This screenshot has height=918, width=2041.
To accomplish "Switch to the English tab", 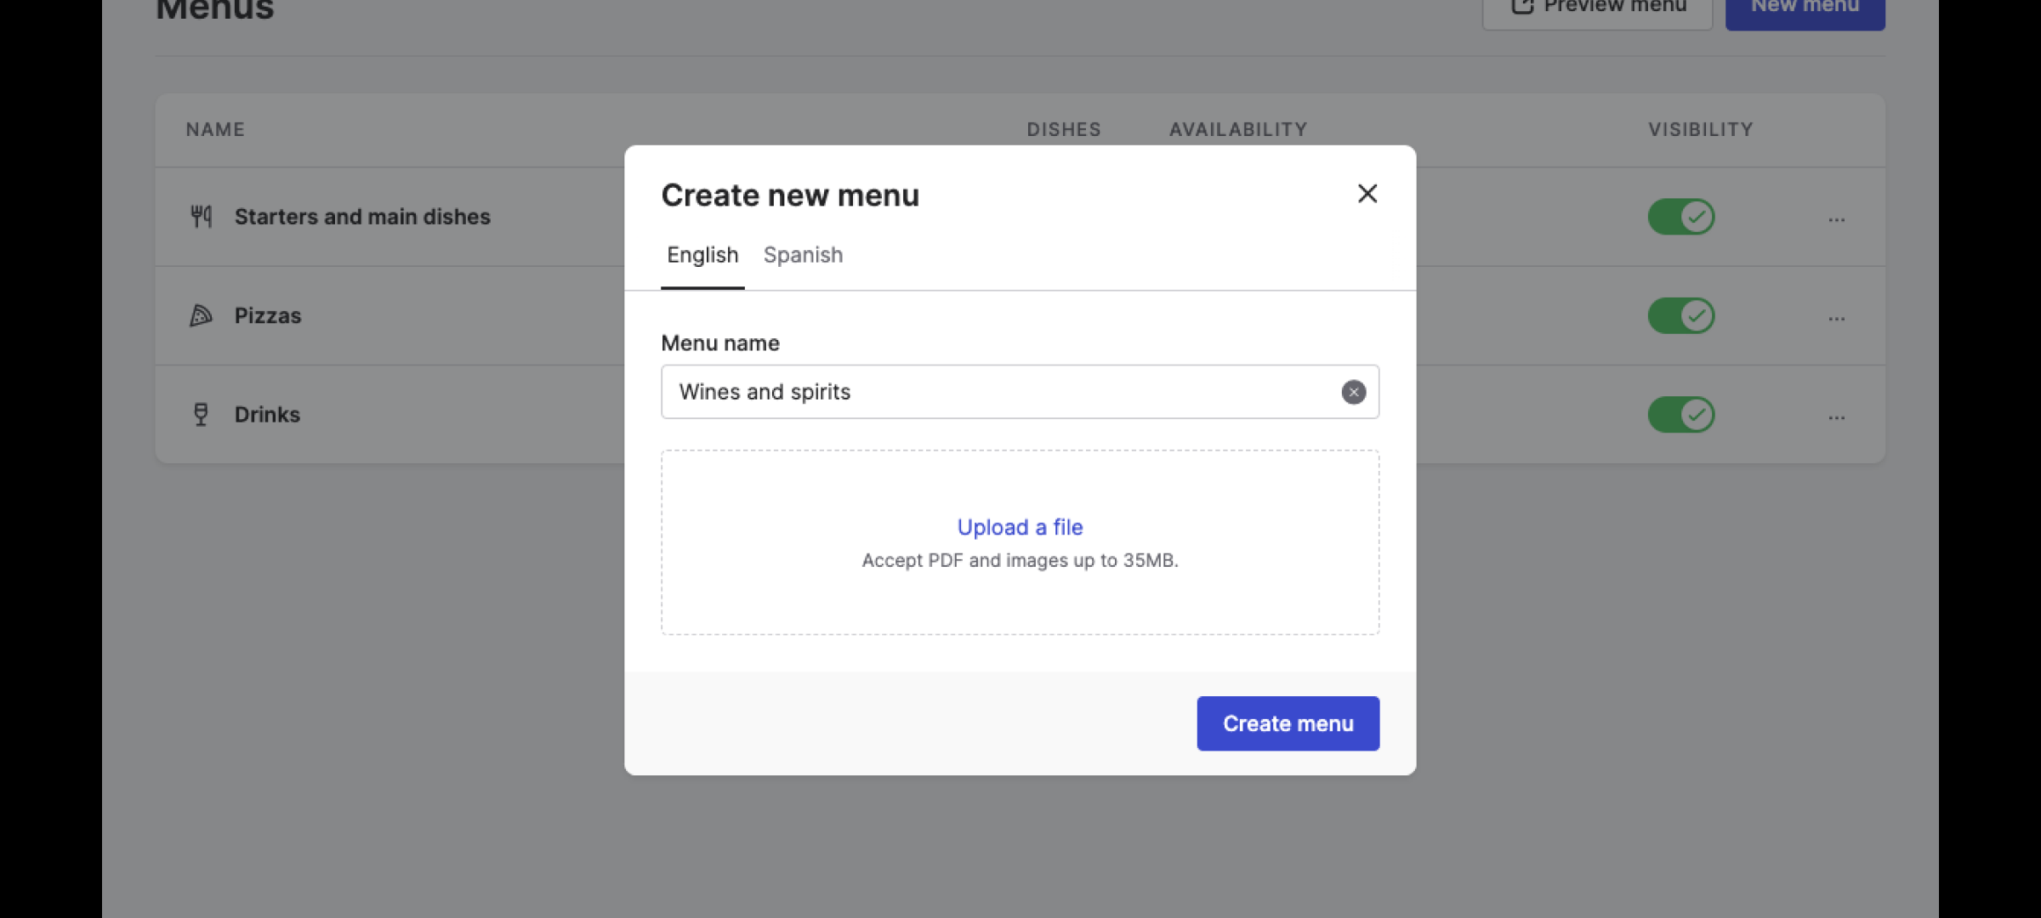I will (702, 255).
